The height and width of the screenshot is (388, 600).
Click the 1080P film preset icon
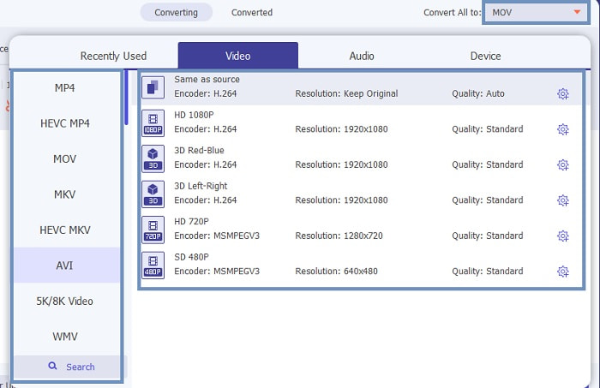153,123
